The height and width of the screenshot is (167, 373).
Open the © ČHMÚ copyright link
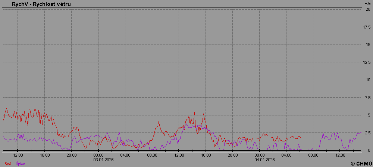coord(361,163)
